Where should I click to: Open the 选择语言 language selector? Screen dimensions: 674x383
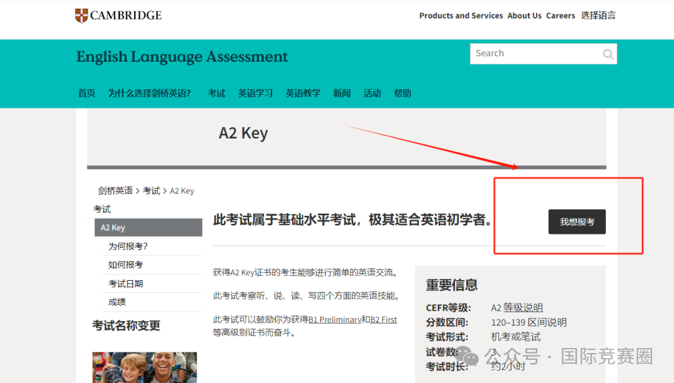[598, 16]
